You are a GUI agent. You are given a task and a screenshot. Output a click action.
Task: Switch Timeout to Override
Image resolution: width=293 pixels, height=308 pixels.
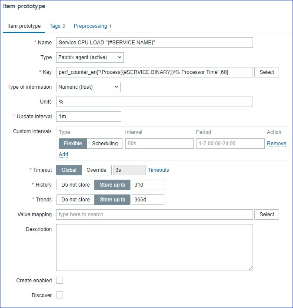click(96, 170)
